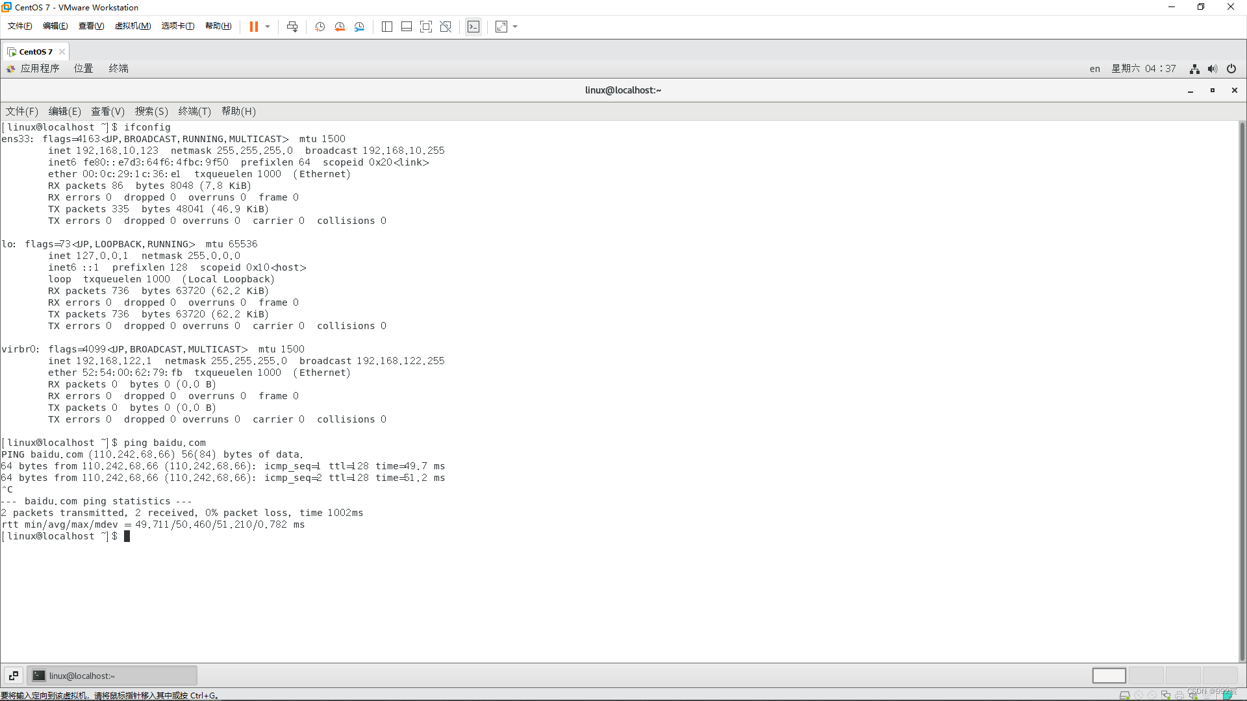Click the GNOME power icon
The width and height of the screenshot is (1247, 701).
pos(1231,69)
